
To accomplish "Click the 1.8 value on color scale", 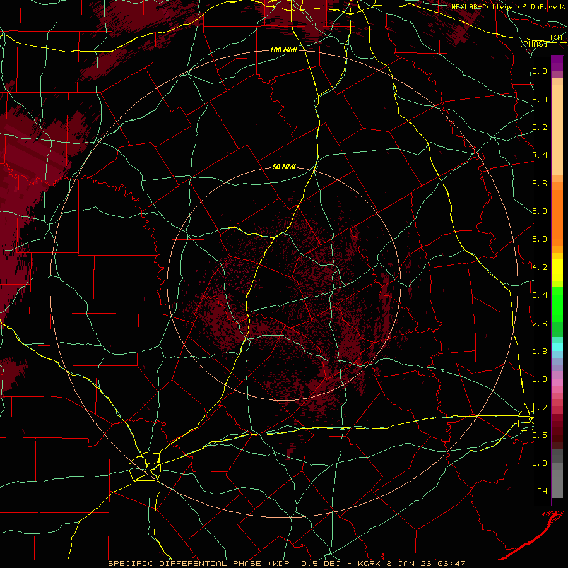I will click(540, 352).
